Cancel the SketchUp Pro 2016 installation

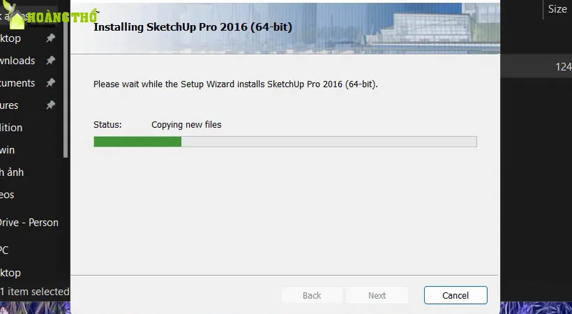tap(456, 295)
